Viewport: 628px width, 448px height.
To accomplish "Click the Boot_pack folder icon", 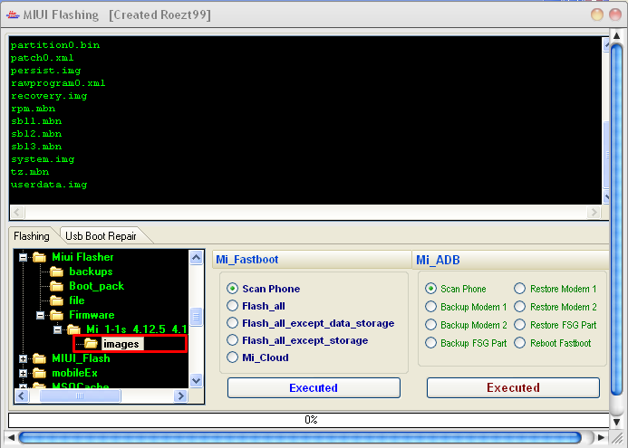I will [56, 286].
